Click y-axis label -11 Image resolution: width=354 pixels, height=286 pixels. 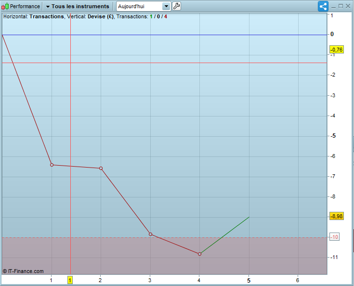click(334, 257)
